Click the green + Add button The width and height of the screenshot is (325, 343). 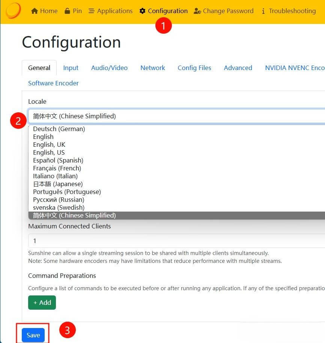coord(42,303)
